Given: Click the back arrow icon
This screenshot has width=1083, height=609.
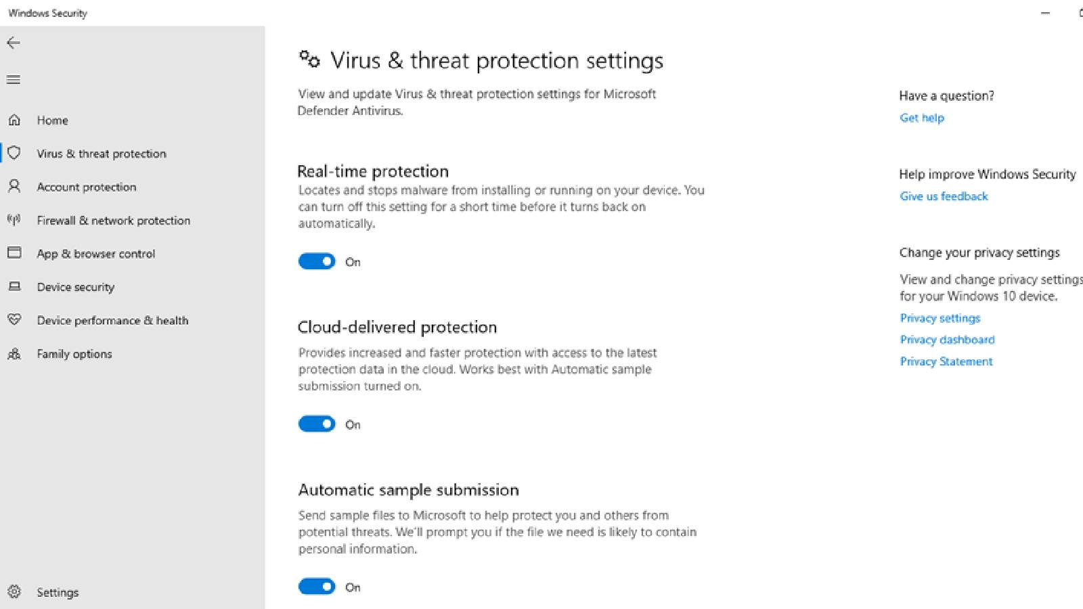Looking at the screenshot, I should point(14,43).
